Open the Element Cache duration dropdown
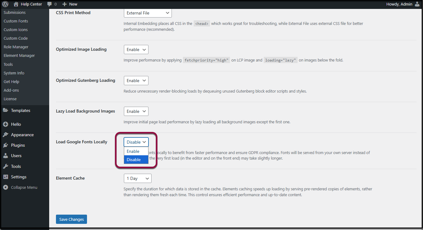Viewport: 423px width, 230px height. pos(137,178)
